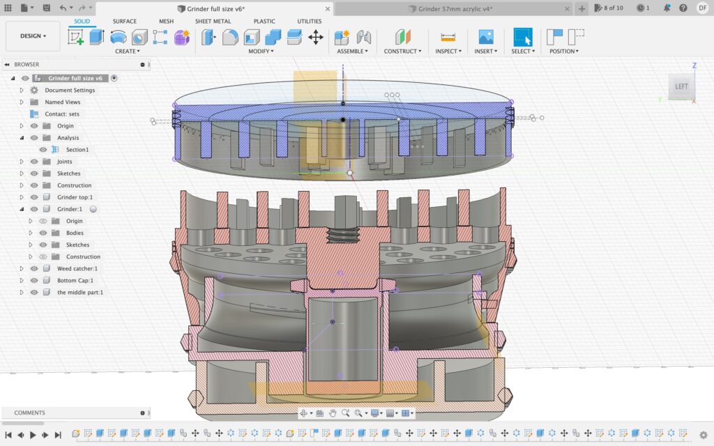
Task: Click the ViewCube LEFT face
Action: click(x=681, y=86)
